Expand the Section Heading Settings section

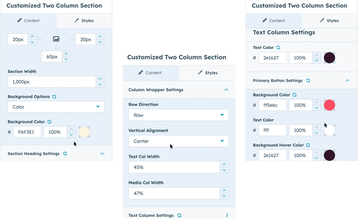pyautogui.click(x=102, y=154)
